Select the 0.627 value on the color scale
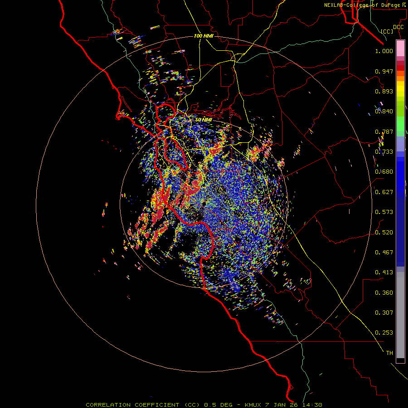This screenshot has height=408, width=408. click(x=384, y=192)
